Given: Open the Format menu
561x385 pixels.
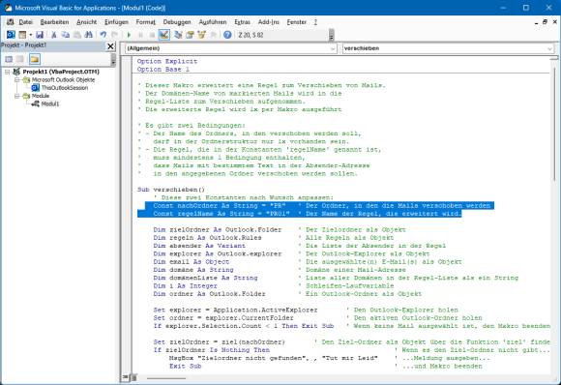Looking at the screenshot, I should (146, 22).
